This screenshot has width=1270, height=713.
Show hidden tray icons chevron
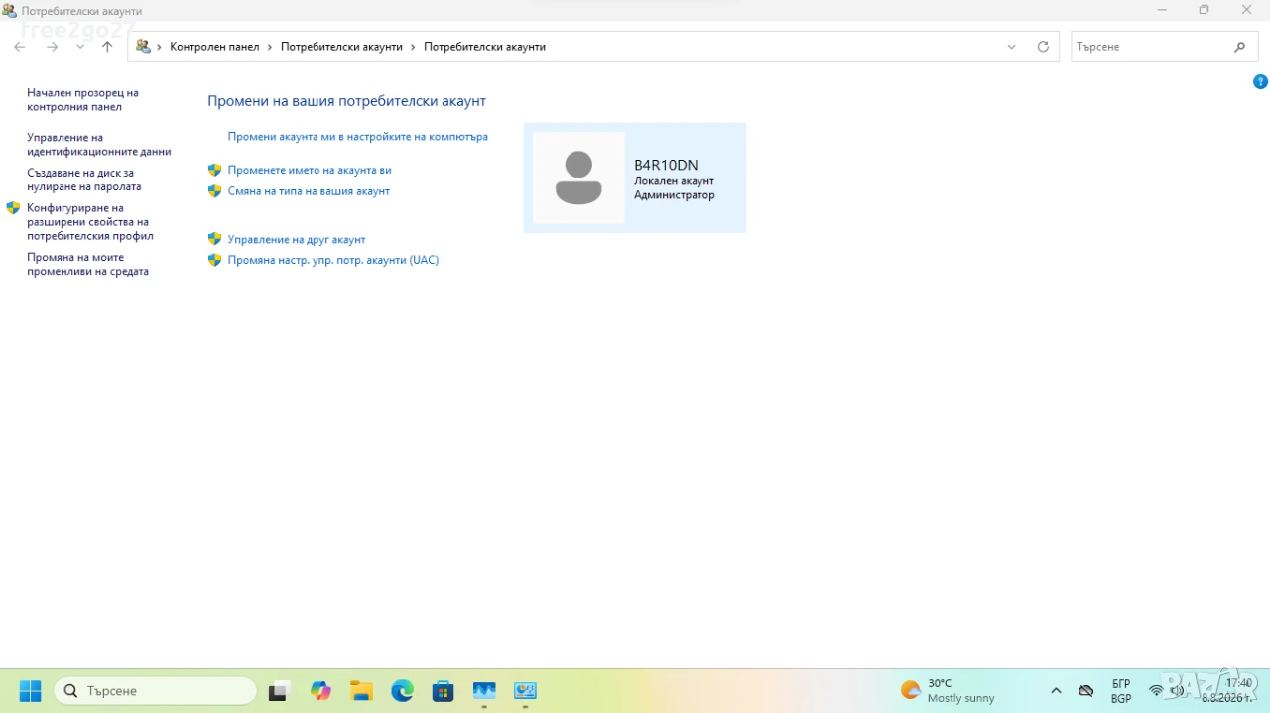[1056, 691]
